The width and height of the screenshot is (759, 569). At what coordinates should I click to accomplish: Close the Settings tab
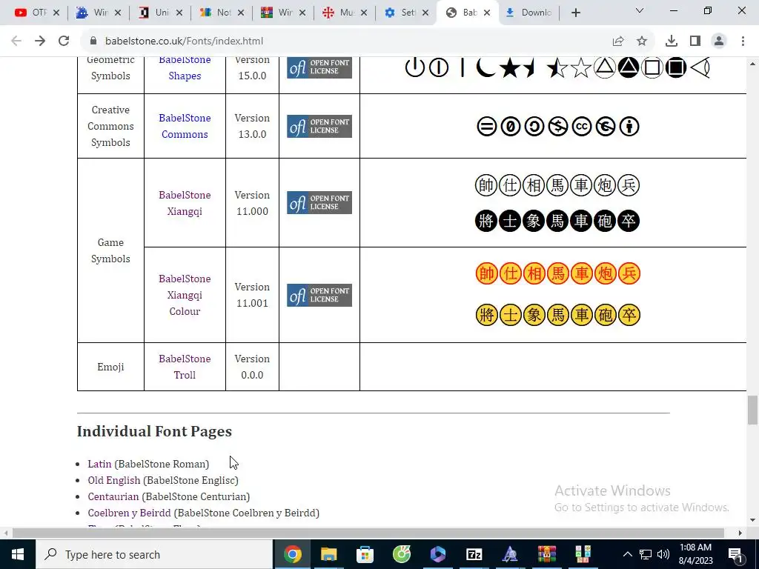click(425, 13)
